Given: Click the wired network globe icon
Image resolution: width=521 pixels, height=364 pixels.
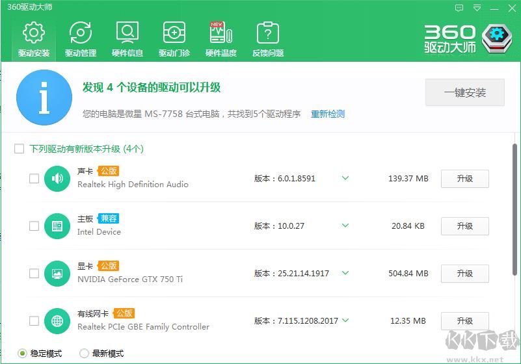Looking at the screenshot, I should [x=57, y=321].
